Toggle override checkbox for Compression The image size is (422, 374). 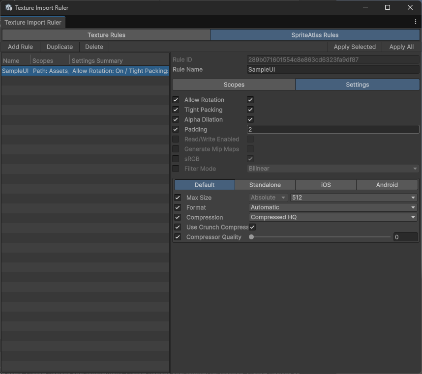pyautogui.click(x=178, y=217)
